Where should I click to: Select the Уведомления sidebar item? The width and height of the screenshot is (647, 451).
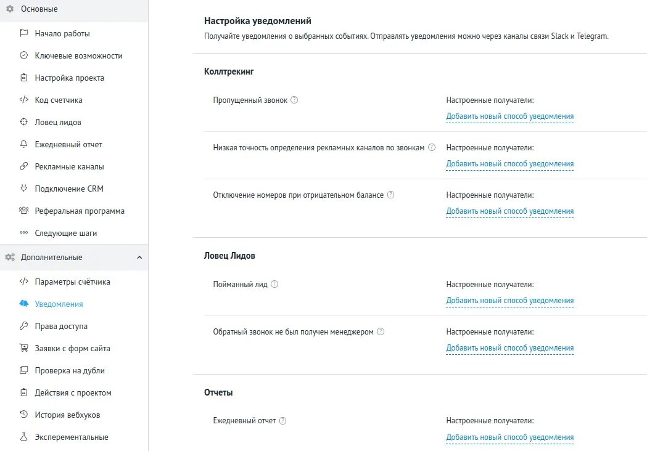[x=59, y=304]
